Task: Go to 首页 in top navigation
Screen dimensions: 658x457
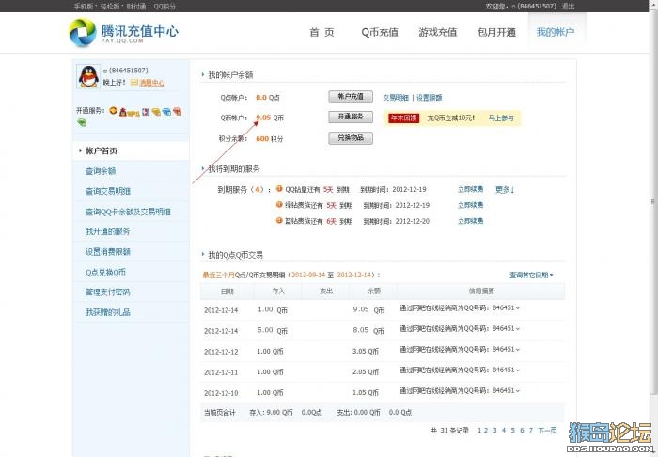Action: click(x=321, y=32)
